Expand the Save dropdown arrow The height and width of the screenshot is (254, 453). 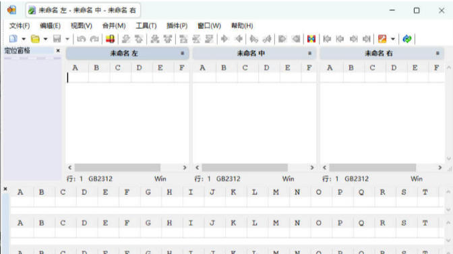click(x=67, y=38)
